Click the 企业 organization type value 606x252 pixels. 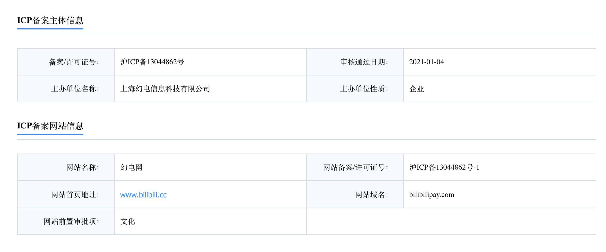click(416, 89)
